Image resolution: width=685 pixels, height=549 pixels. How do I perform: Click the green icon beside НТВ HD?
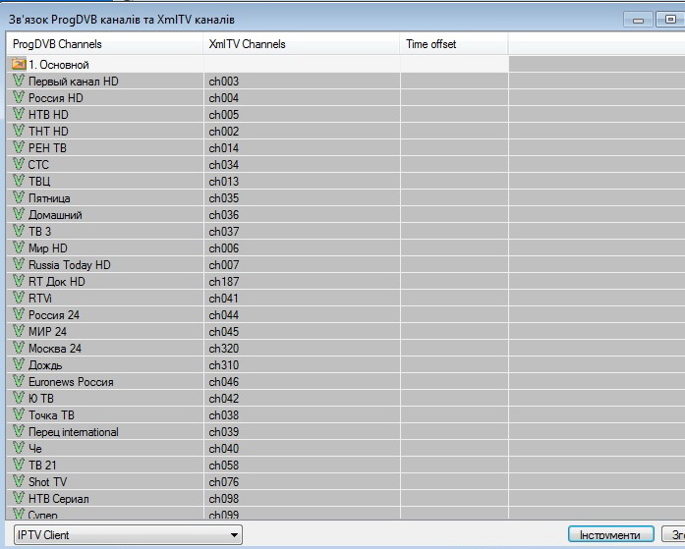click(x=19, y=115)
